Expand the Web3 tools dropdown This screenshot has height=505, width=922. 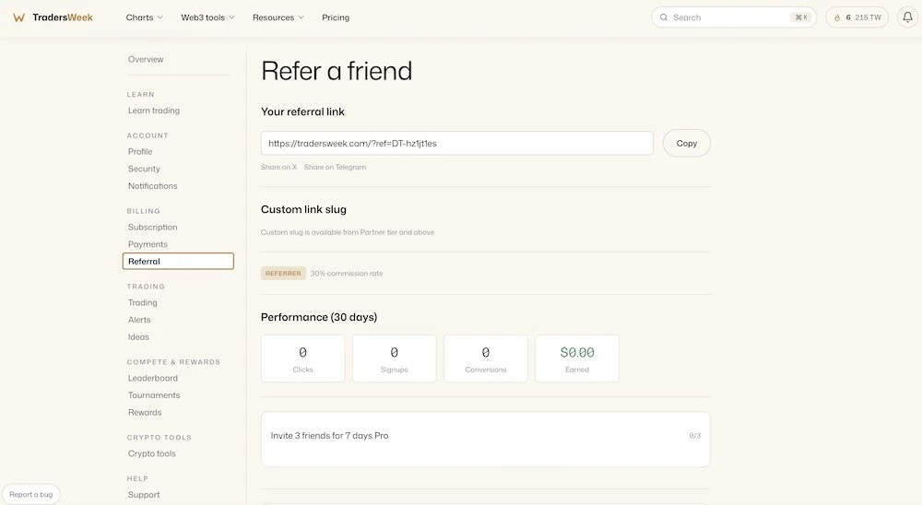(207, 18)
